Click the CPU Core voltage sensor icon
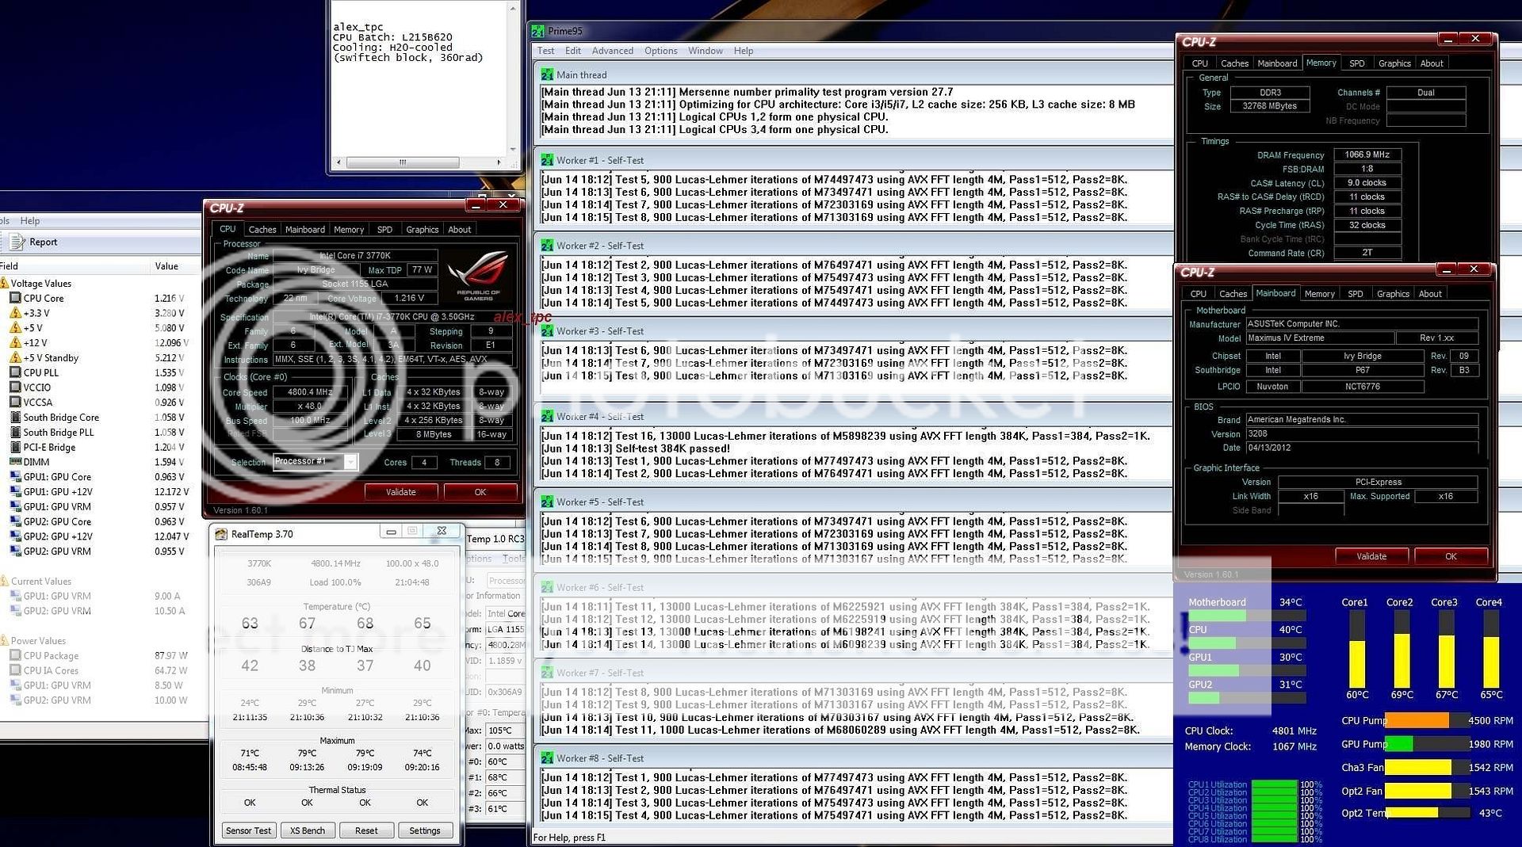The width and height of the screenshot is (1522, 847). 15,298
